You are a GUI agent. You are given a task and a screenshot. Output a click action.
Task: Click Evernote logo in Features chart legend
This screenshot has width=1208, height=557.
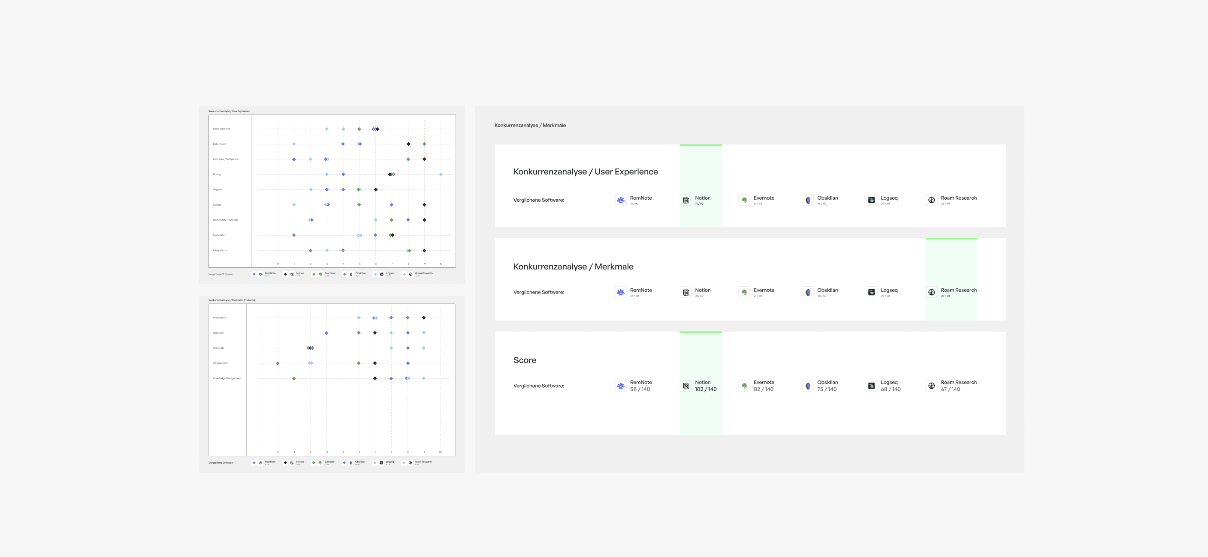pyautogui.click(x=320, y=462)
